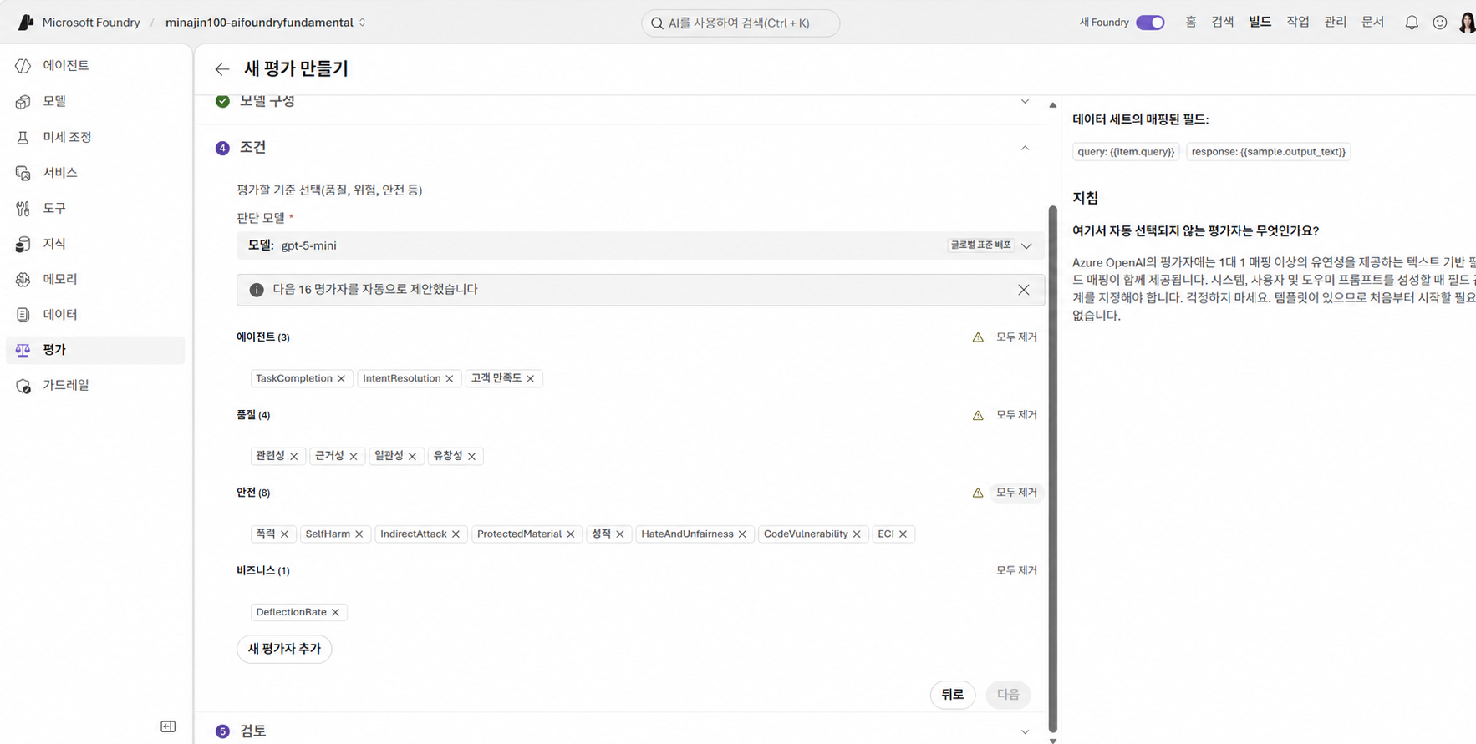
Task: Go to the 홈 top menu
Action: click(x=1190, y=23)
